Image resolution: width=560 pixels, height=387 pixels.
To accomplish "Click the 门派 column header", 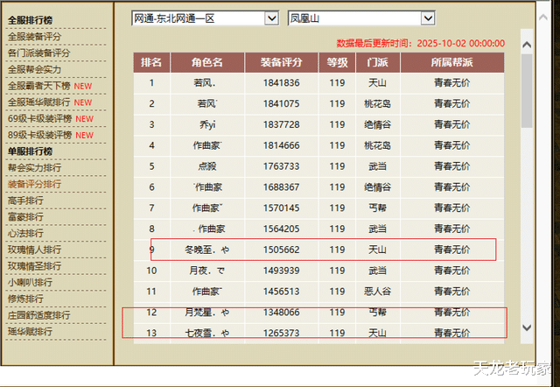I will pyautogui.click(x=378, y=62).
